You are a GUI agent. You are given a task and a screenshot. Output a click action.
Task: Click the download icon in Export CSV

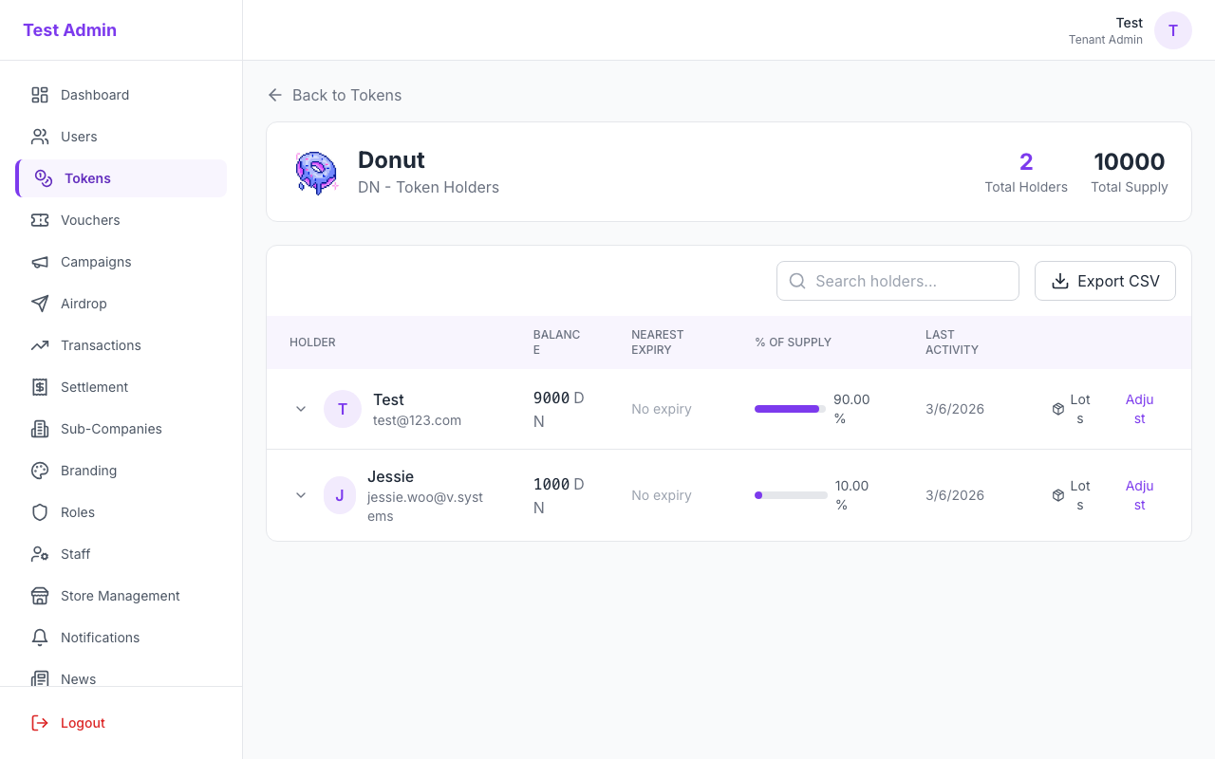(1058, 281)
